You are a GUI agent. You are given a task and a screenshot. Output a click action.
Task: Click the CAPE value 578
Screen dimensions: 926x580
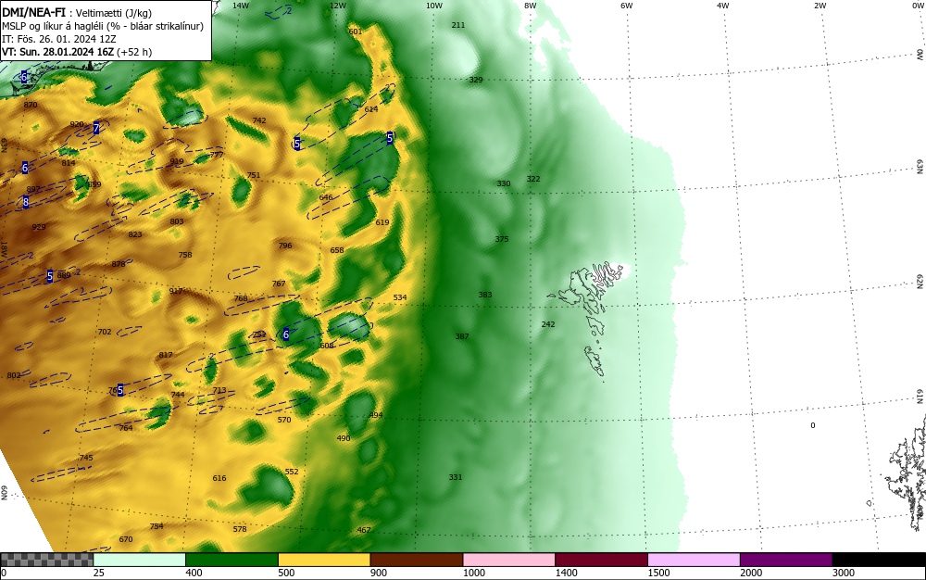(239, 529)
